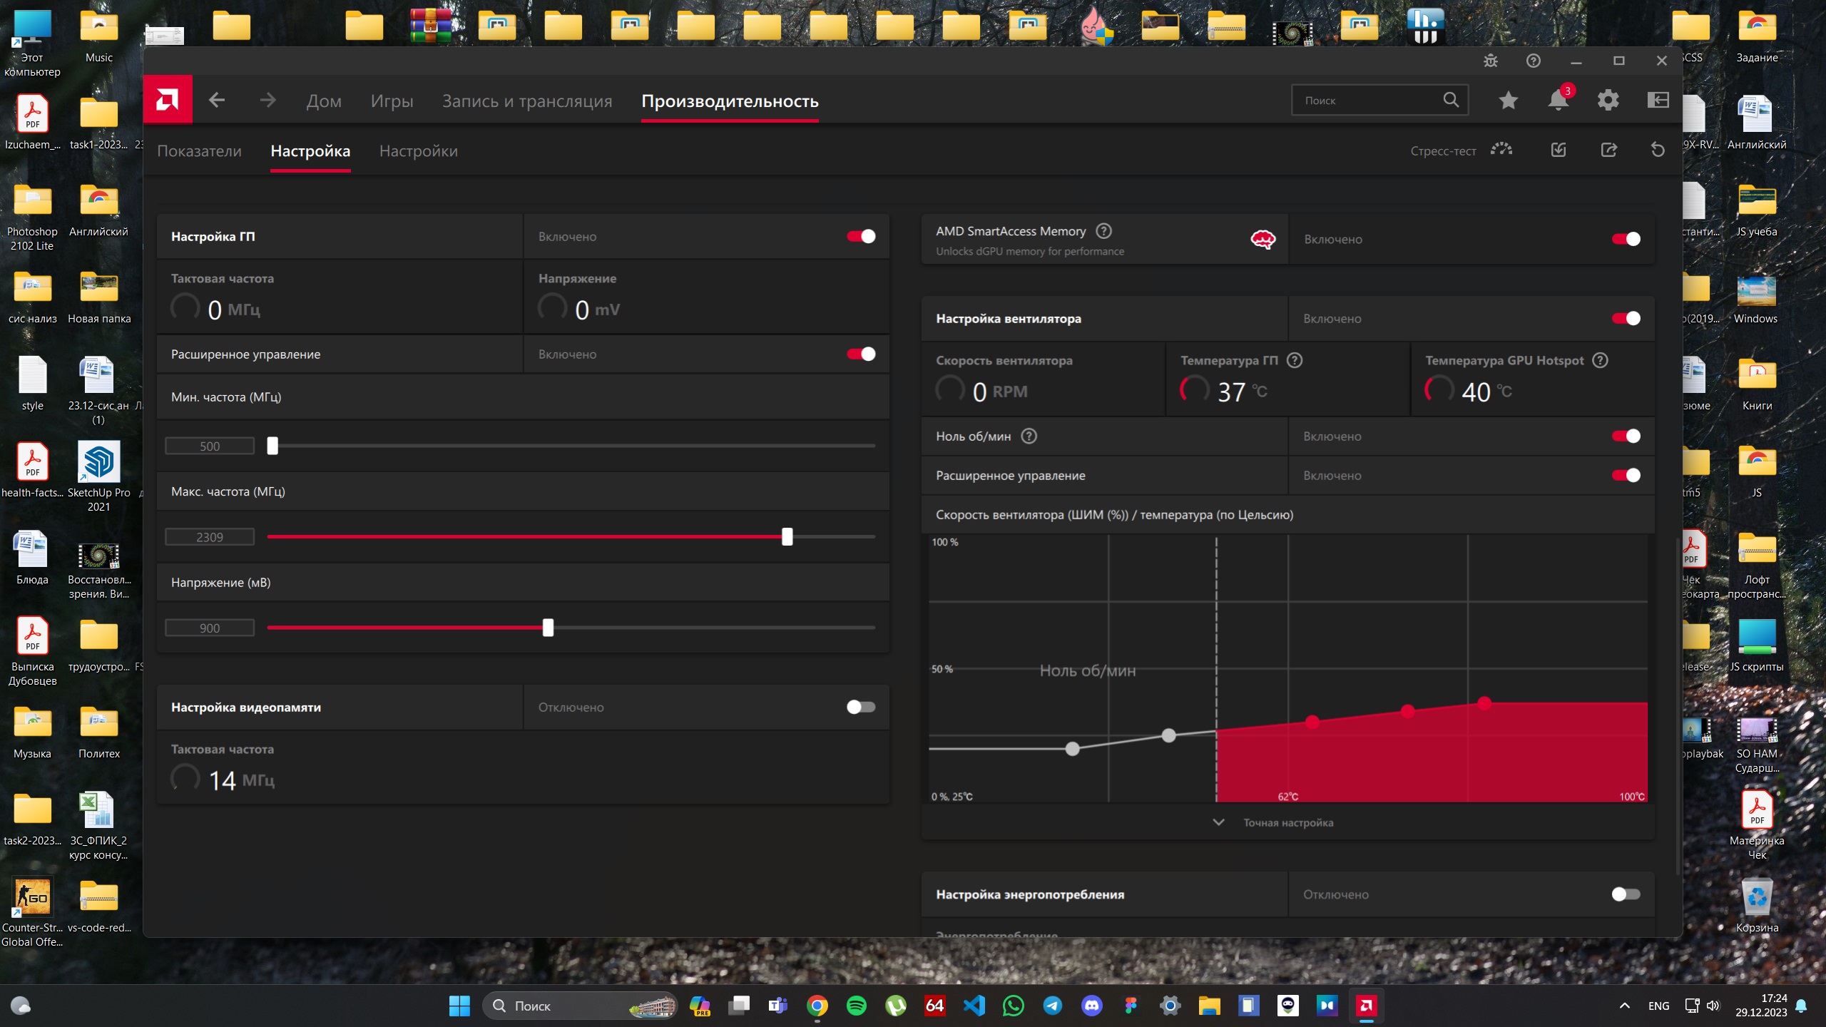Click the Макс. частота slider handle
This screenshot has width=1826, height=1027.
tap(787, 537)
